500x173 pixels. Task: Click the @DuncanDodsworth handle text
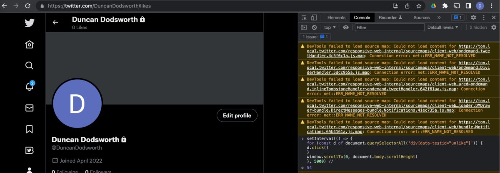(x=77, y=148)
